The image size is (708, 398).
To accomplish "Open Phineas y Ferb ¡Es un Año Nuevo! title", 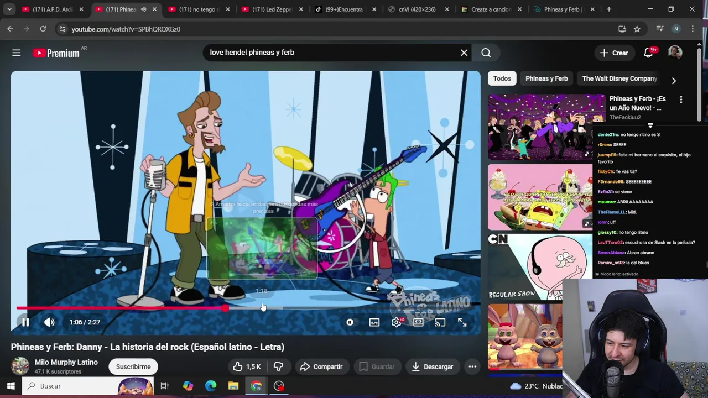I will coord(637,103).
